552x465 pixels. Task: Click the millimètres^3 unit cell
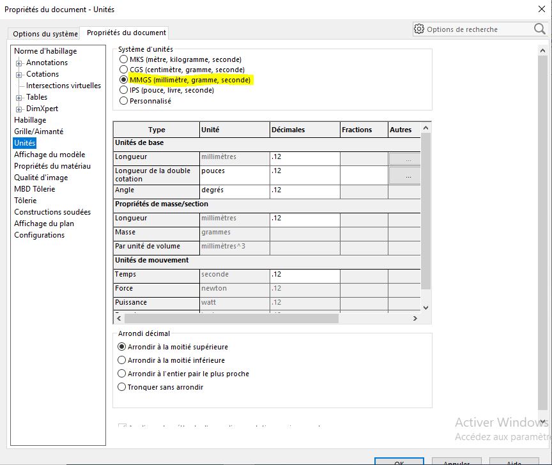234,248
